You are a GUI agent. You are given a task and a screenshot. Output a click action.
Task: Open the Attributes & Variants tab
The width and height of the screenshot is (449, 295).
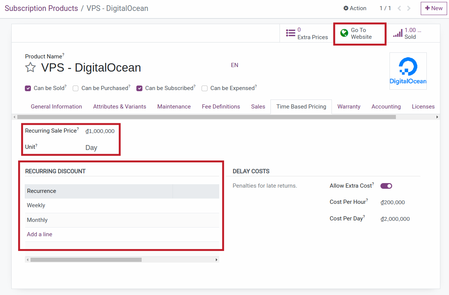[x=120, y=107]
